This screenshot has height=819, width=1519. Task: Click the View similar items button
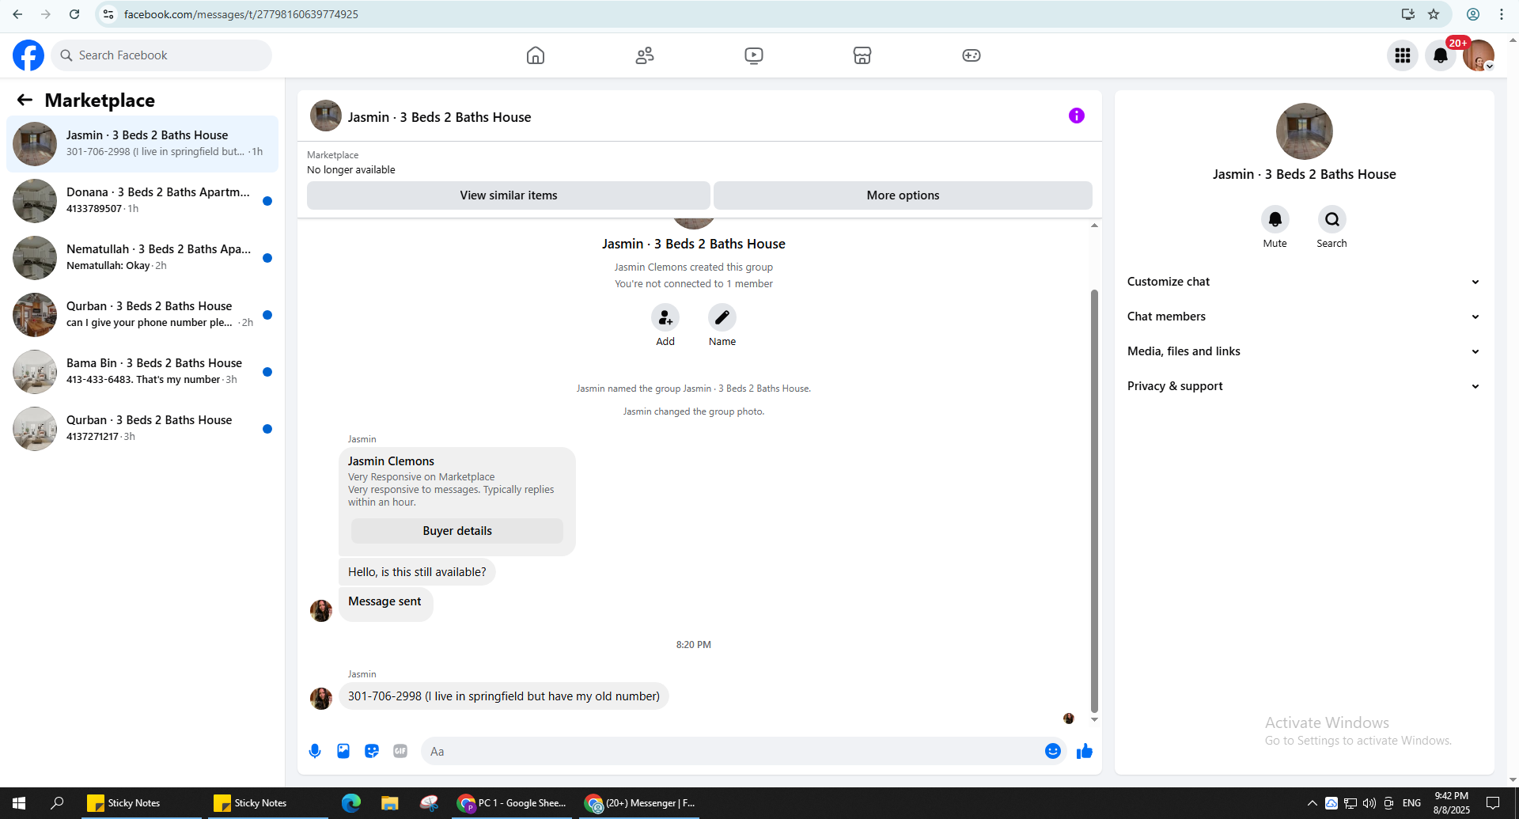(509, 195)
